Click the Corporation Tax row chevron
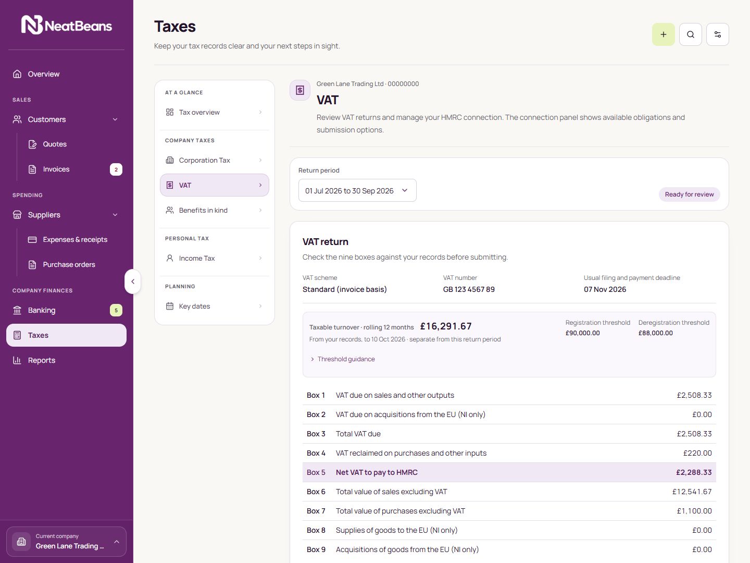The height and width of the screenshot is (563, 750). (260, 160)
